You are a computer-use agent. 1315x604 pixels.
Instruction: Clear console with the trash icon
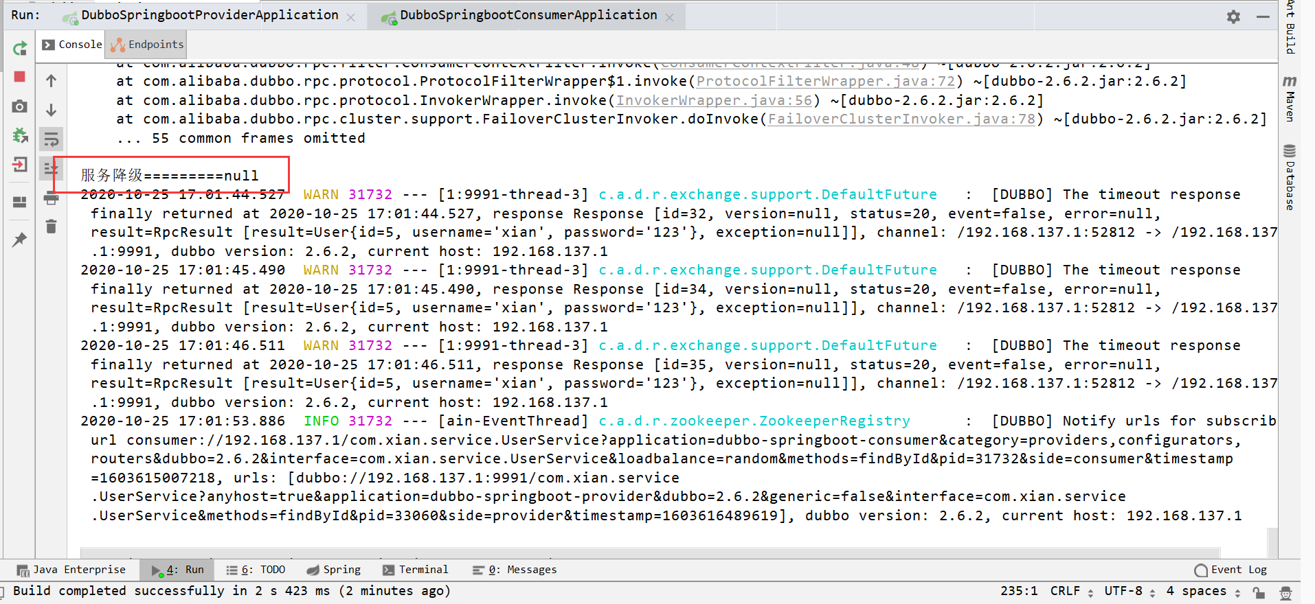[x=51, y=226]
